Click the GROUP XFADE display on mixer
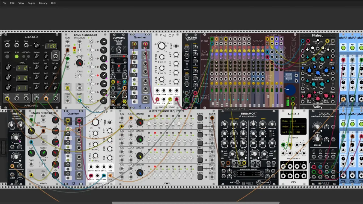 [x=288, y=76]
